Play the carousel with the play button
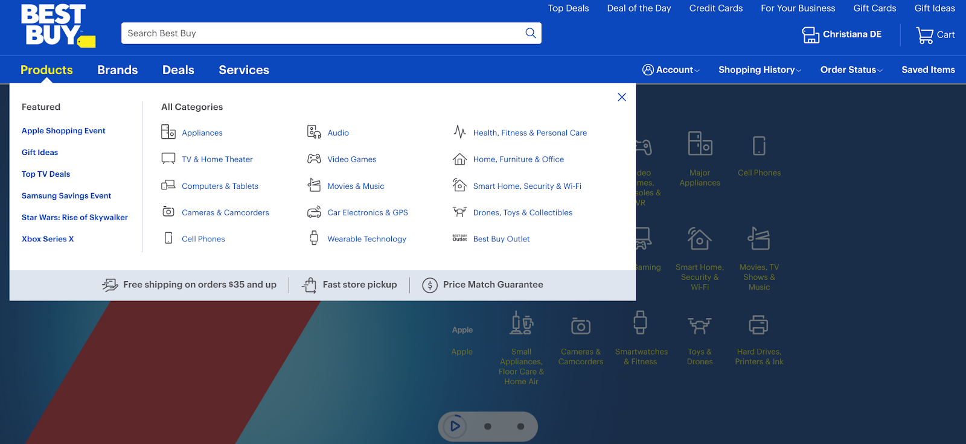 (x=455, y=427)
